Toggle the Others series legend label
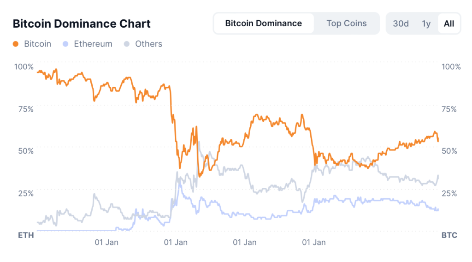 point(148,44)
